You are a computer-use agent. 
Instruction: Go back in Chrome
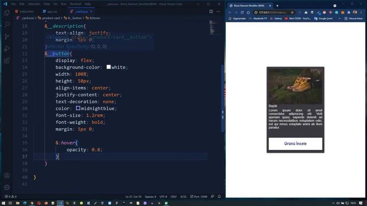coord(229,13)
